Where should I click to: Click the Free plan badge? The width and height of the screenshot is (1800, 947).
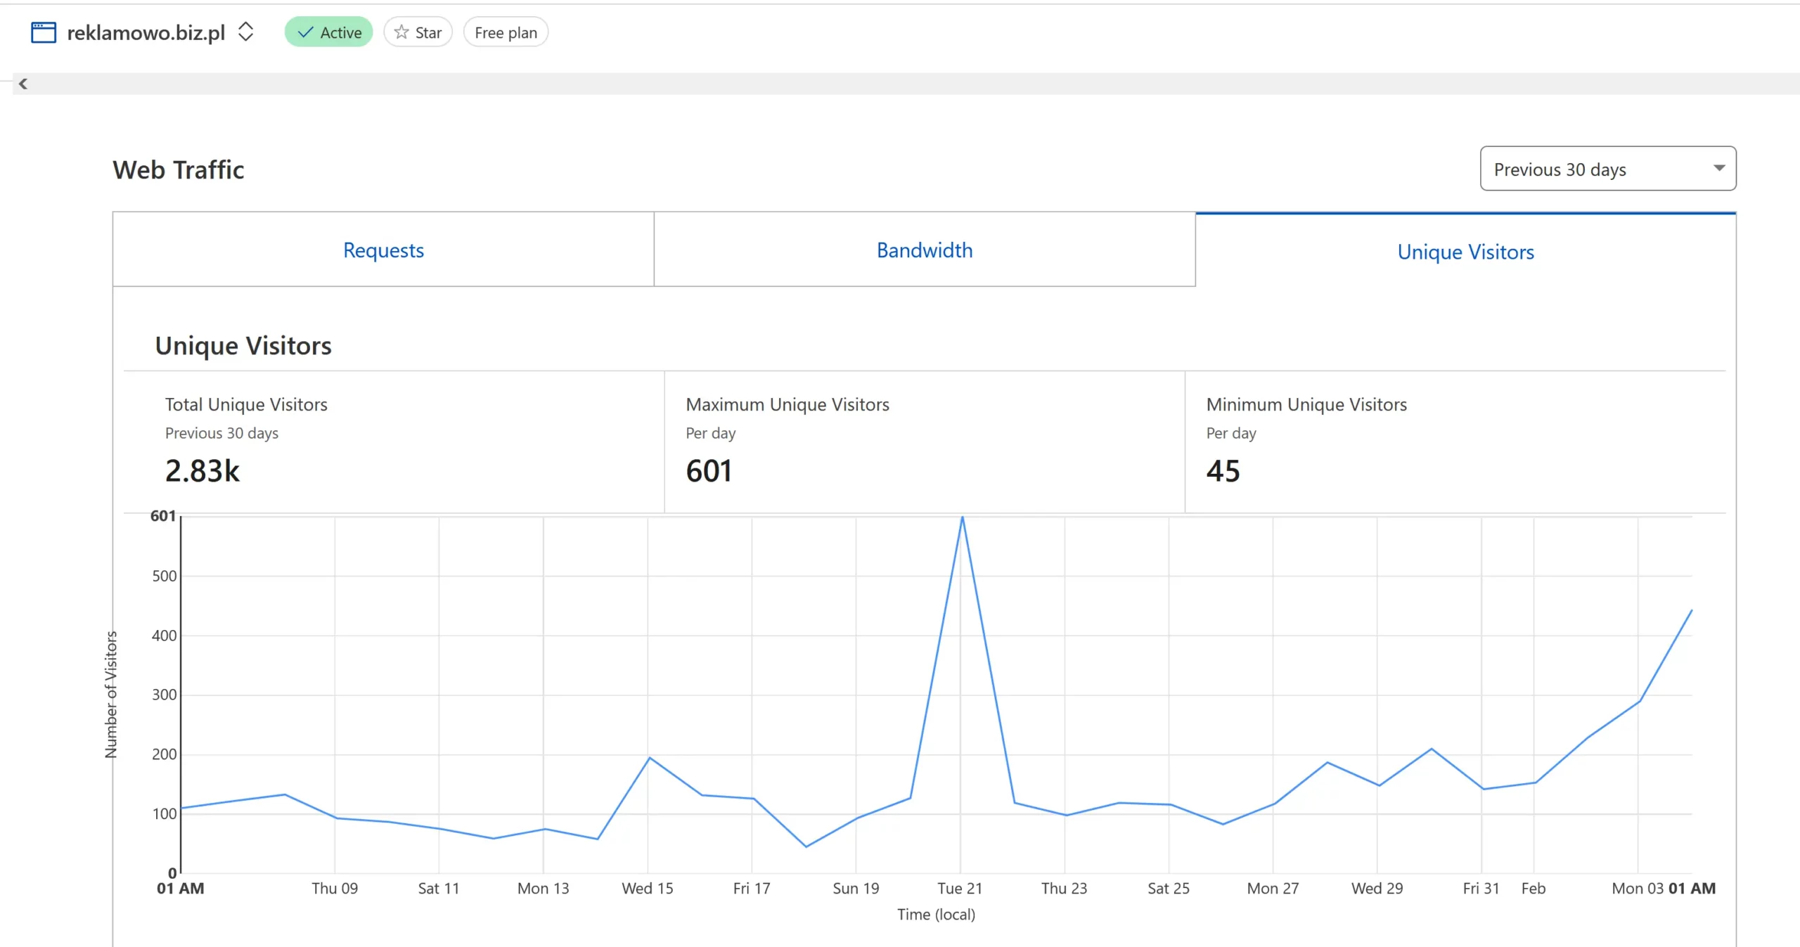[x=506, y=32]
